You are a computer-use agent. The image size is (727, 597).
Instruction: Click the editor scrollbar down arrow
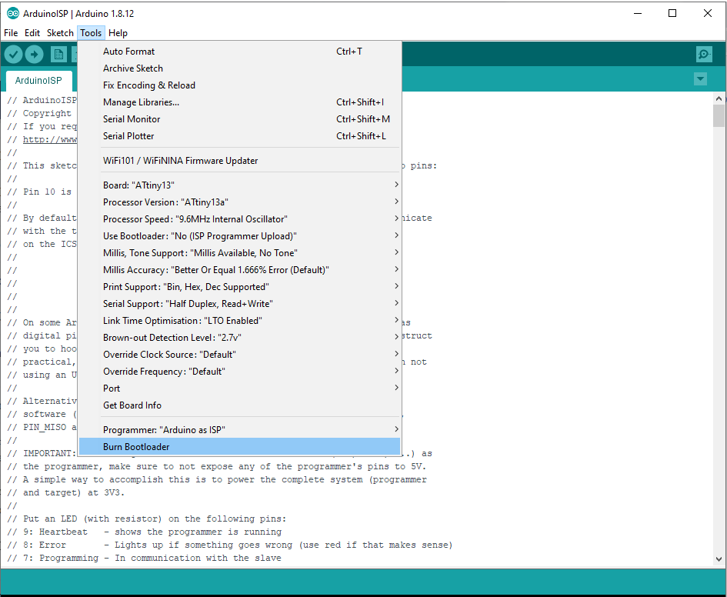[719, 559]
